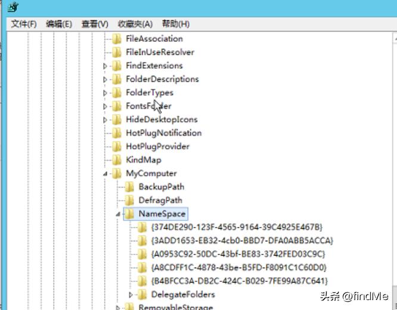Expand the DelegateFolders key
Screen dimensions: 397x310
pos(131,295)
